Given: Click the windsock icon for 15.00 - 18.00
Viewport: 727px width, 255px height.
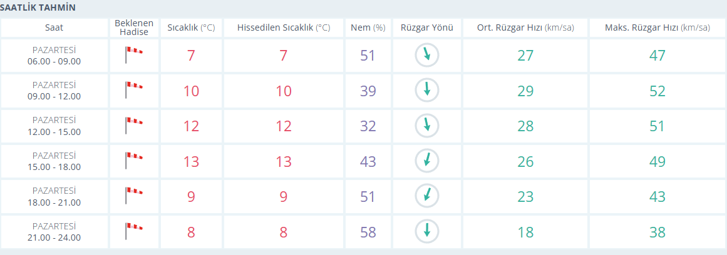Looking at the screenshot, I should pos(134,161).
